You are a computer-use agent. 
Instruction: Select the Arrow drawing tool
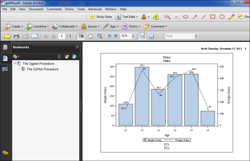point(195,17)
